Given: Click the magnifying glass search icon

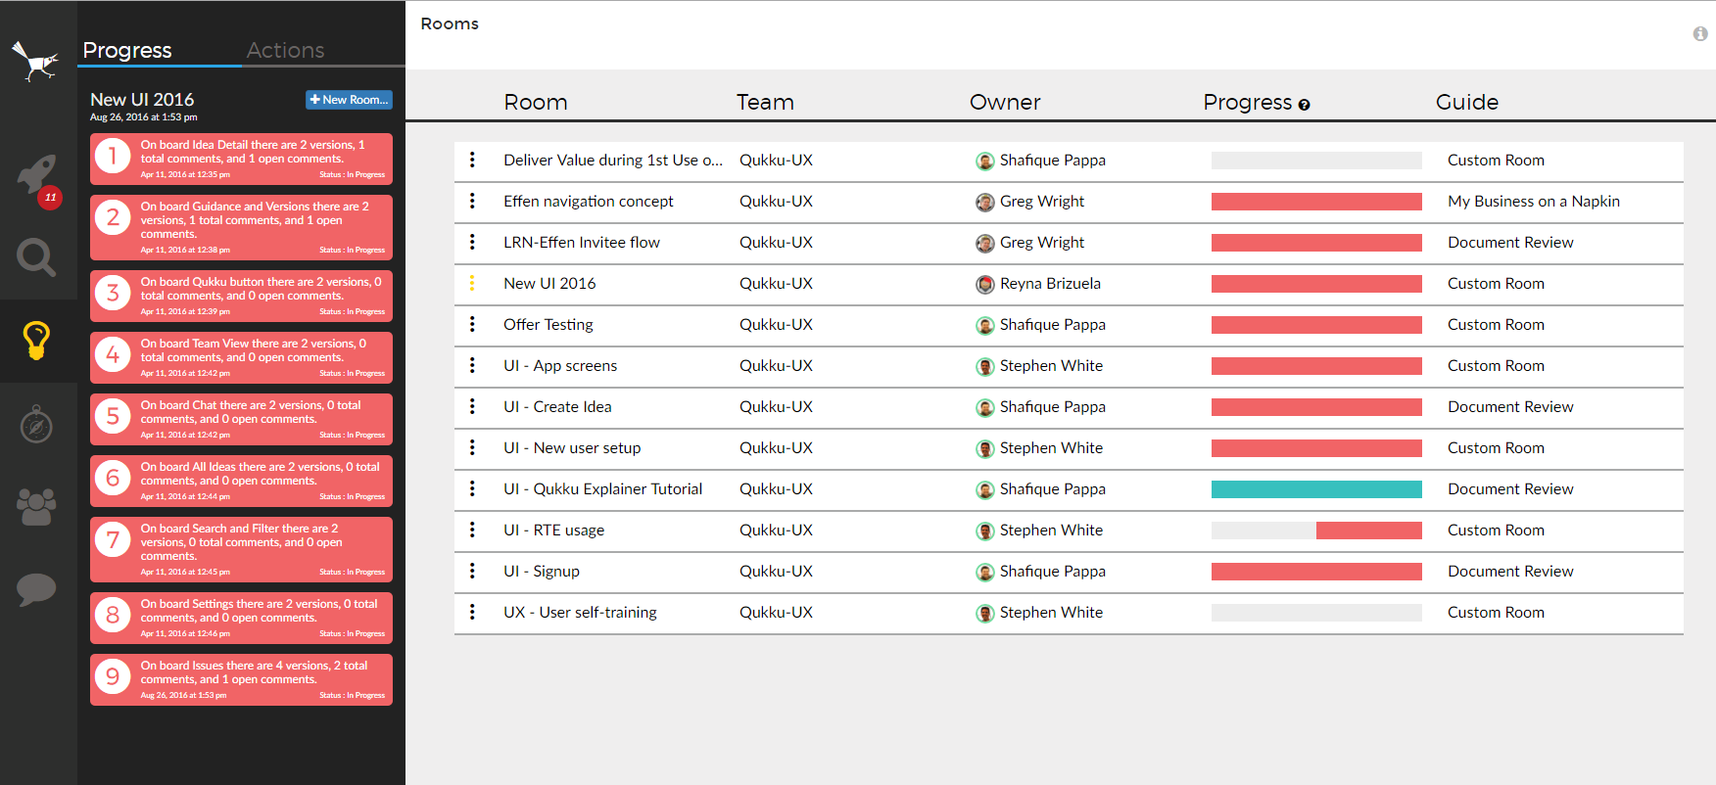Looking at the screenshot, I should coord(36,257).
